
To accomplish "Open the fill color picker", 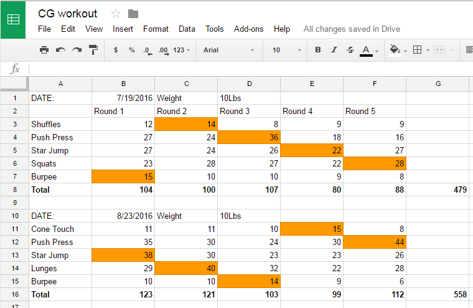I will point(395,50).
